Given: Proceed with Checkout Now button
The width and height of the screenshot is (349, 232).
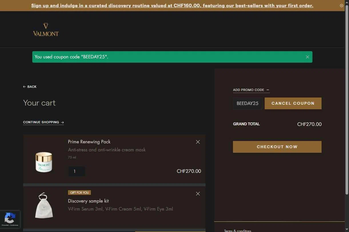Looking at the screenshot, I should click(x=277, y=147).
